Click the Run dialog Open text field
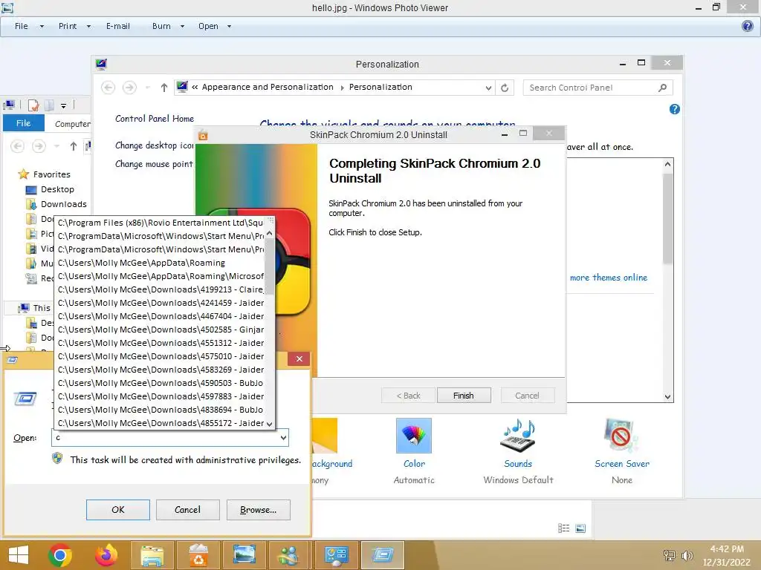The image size is (761, 570). pyautogui.click(x=164, y=438)
